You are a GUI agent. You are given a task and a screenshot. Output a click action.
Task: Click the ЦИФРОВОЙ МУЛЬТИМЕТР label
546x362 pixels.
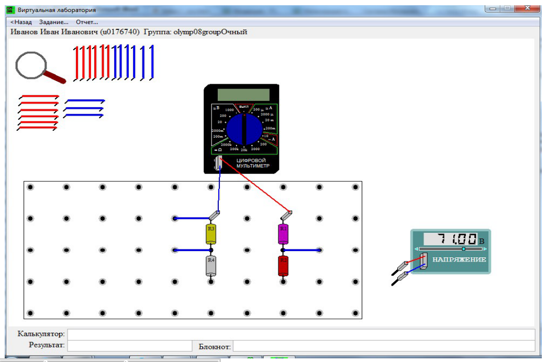(253, 163)
